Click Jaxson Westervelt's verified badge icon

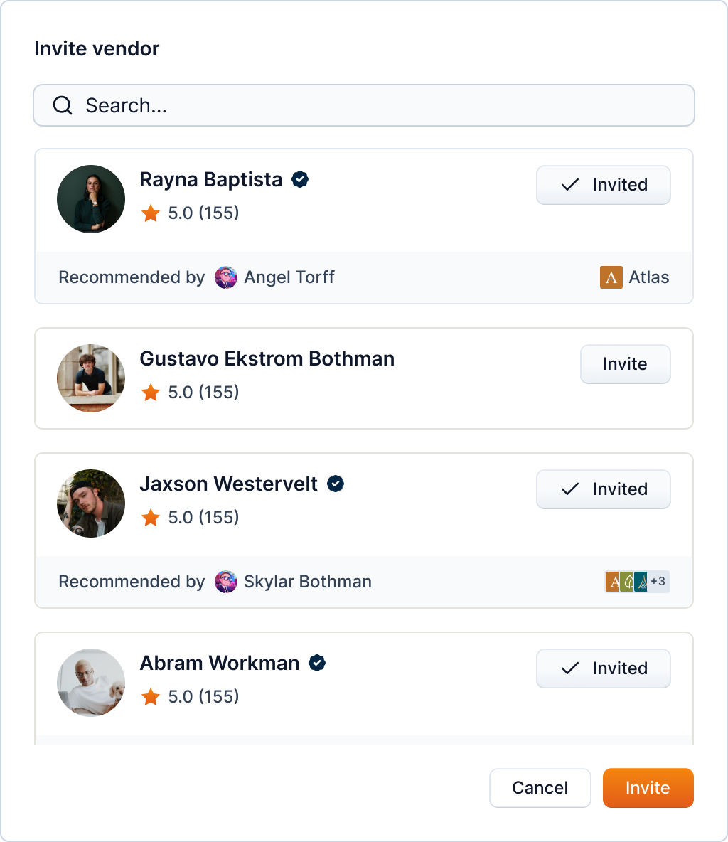(x=336, y=484)
